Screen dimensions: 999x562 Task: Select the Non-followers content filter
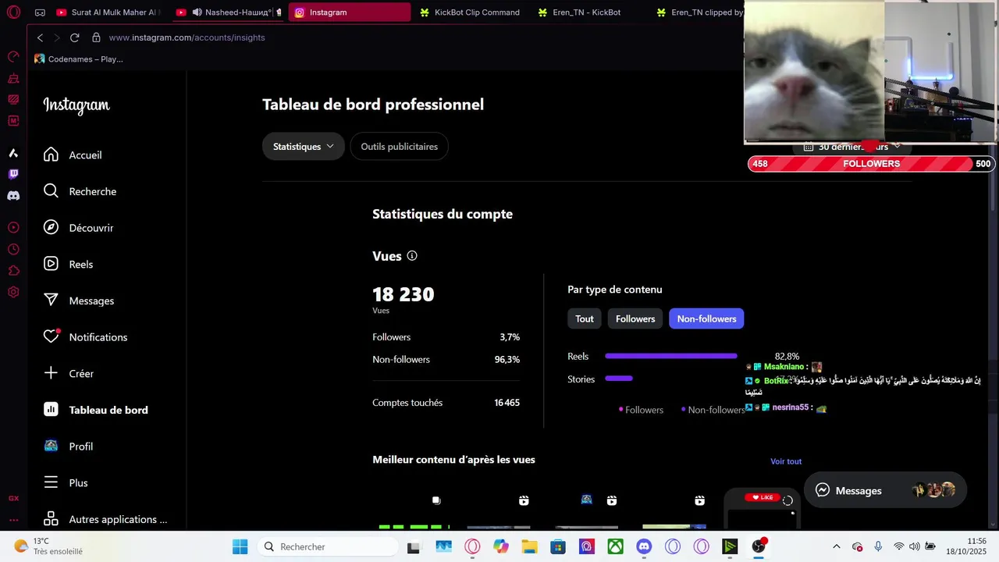click(x=706, y=318)
